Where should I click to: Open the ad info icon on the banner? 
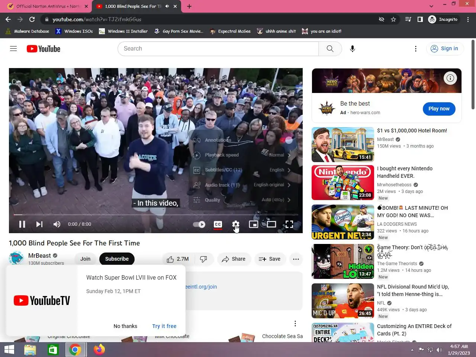pyautogui.click(x=450, y=78)
